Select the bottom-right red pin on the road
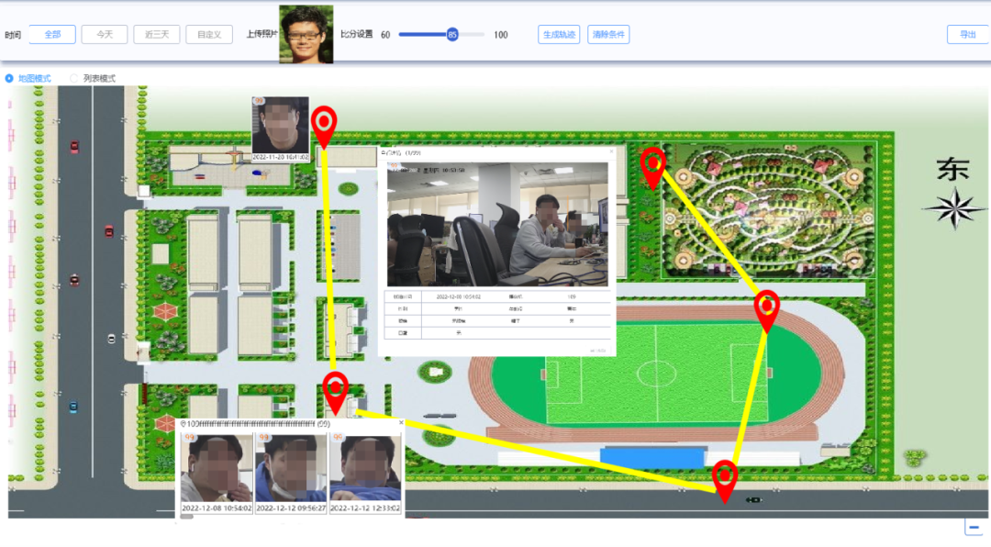The width and height of the screenshot is (991, 547). pyautogui.click(x=725, y=477)
